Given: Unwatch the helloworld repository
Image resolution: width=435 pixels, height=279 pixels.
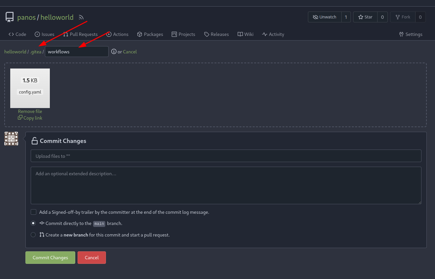Looking at the screenshot, I should click(x=324, y=17).
